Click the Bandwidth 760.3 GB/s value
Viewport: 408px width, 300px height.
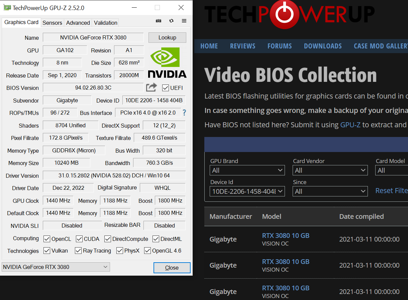click(159, 163)
